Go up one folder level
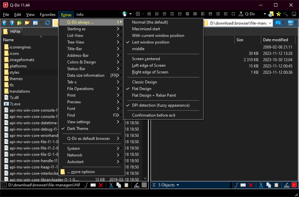The width and height of the screenshot is (299, 197). point(20,23)
